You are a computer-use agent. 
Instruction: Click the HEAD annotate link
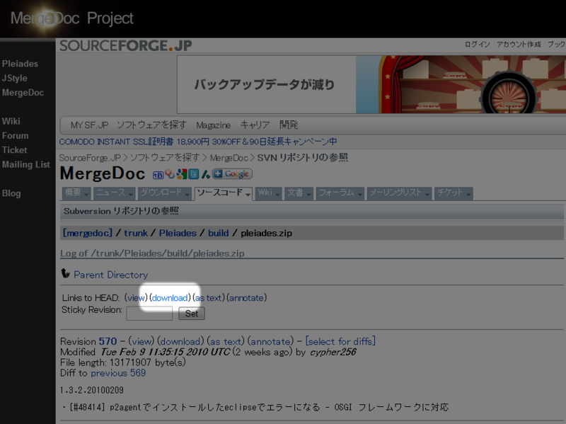pos(246,298)
